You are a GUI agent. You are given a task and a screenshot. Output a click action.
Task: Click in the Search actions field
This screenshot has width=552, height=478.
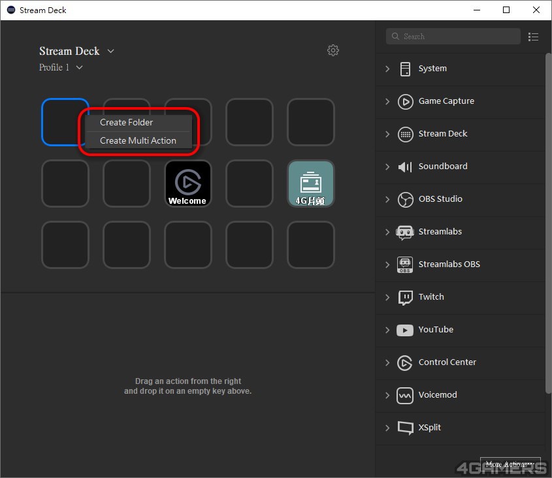click(453, 37)
